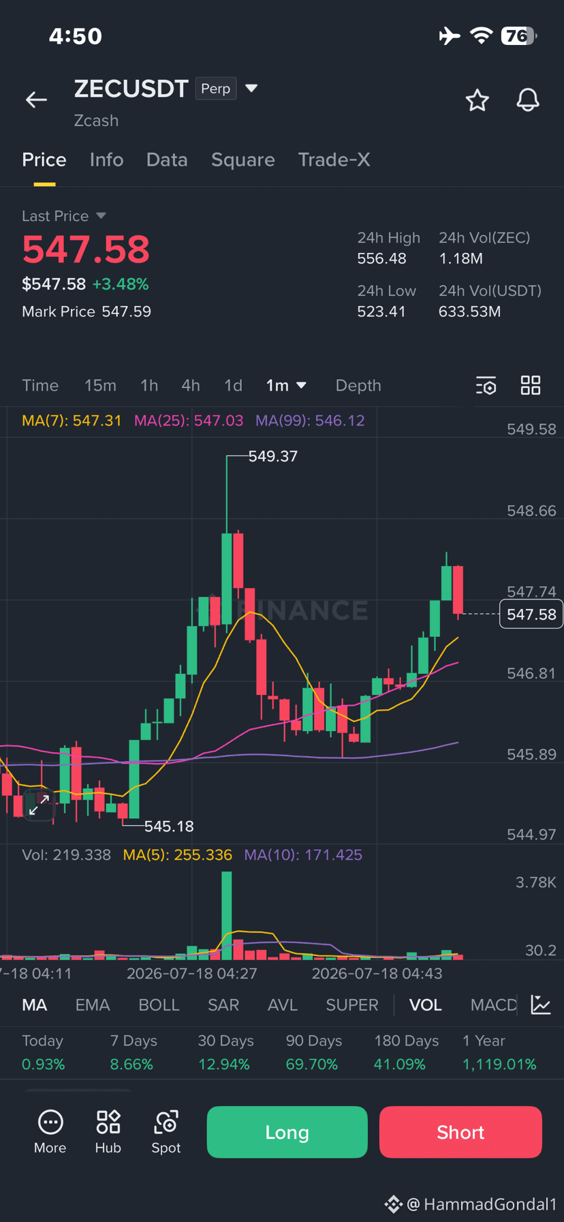Tap the red Short button
This screenshot has height=1222, width=564.
click(x=460, y=1132)
